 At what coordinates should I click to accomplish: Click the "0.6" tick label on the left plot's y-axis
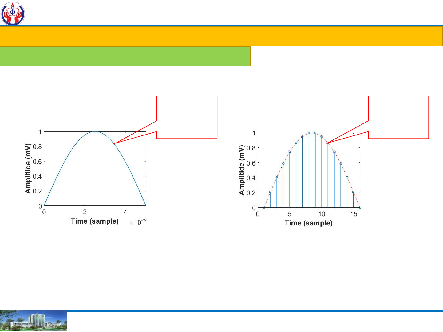click(37, 162)
